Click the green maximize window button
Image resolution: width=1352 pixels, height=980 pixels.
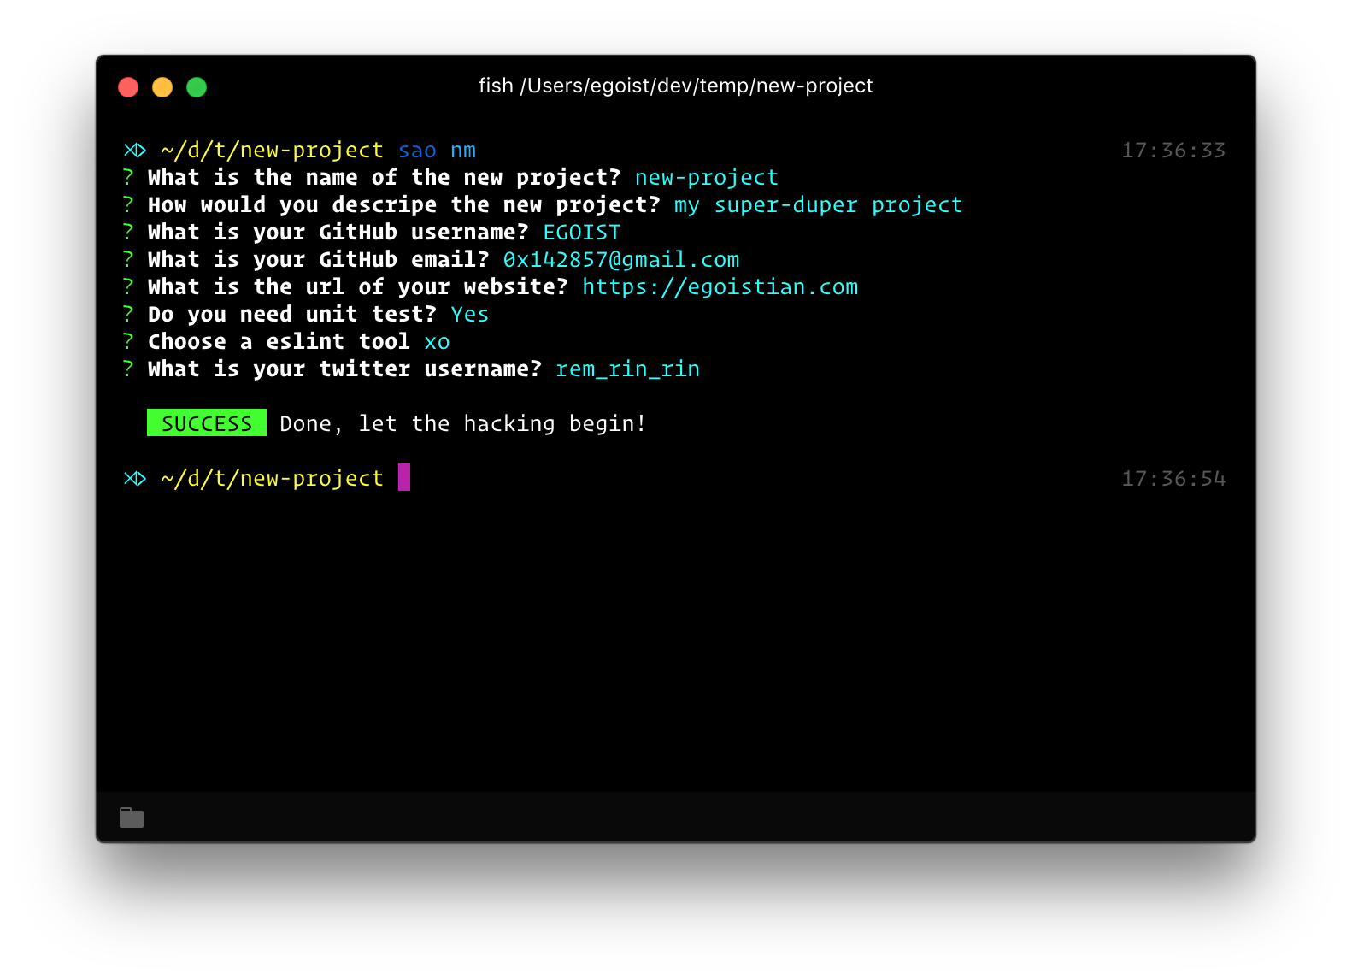(x=197, y=87)
